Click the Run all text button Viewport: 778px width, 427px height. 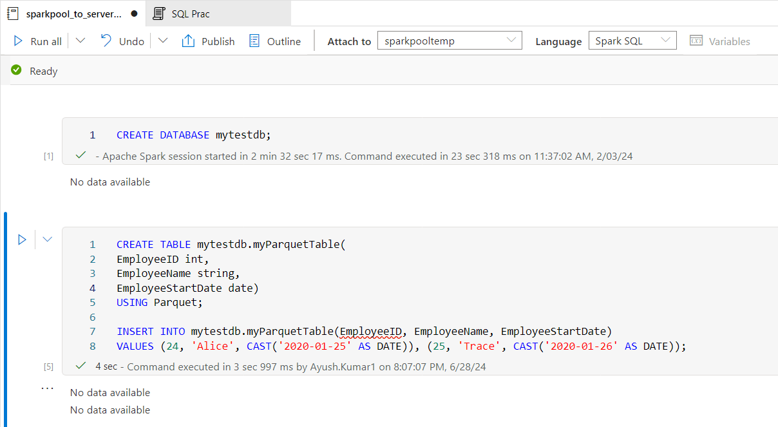pos(43,41)
